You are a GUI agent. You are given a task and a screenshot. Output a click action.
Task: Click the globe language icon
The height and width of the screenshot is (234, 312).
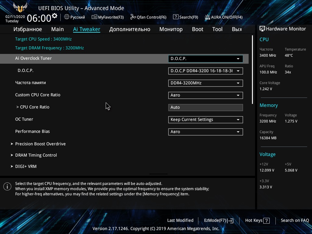[x=67, y=17]
